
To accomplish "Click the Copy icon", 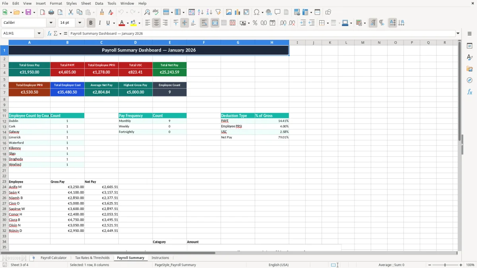I will click(x=79, y=12).
